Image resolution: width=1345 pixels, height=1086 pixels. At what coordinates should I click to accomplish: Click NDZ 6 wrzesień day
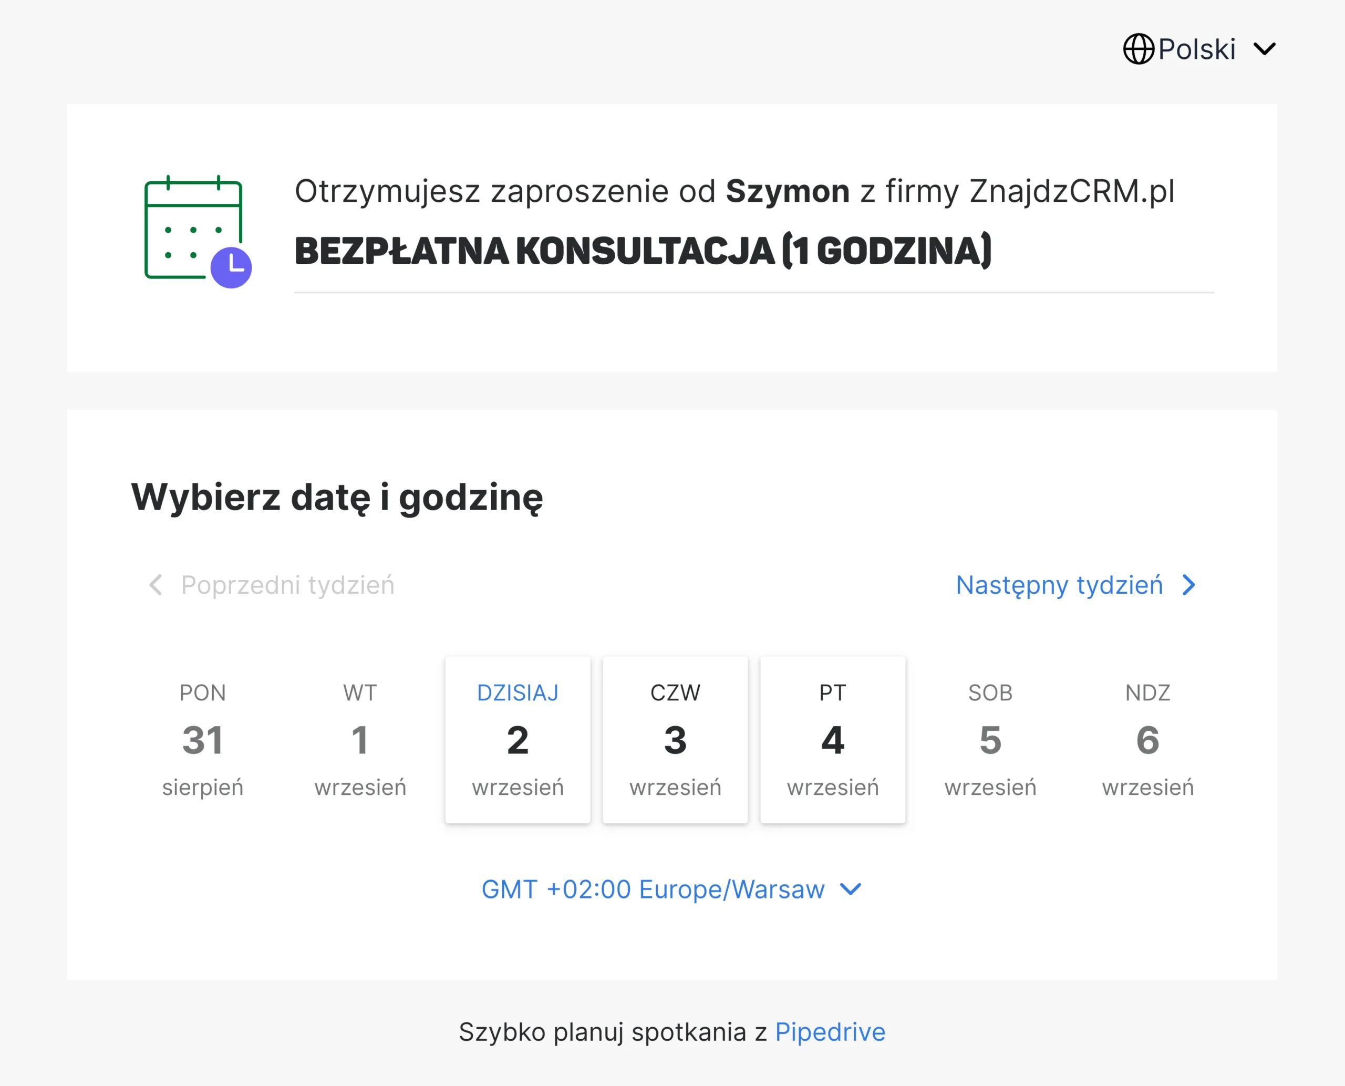[1148, 739]
